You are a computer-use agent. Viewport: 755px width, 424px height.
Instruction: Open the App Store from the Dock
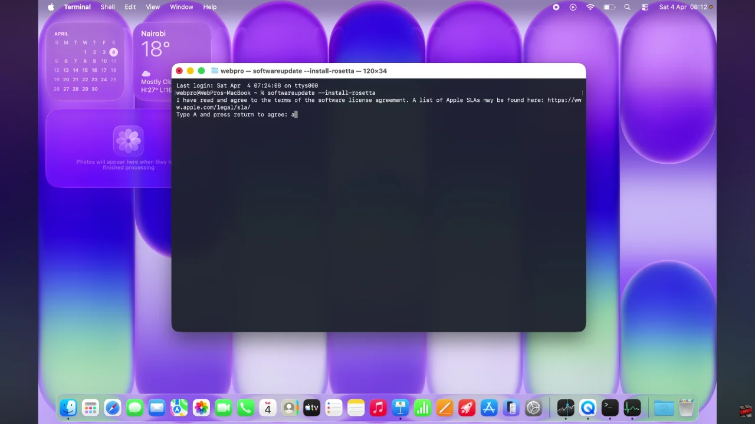(x=488, y=408)
